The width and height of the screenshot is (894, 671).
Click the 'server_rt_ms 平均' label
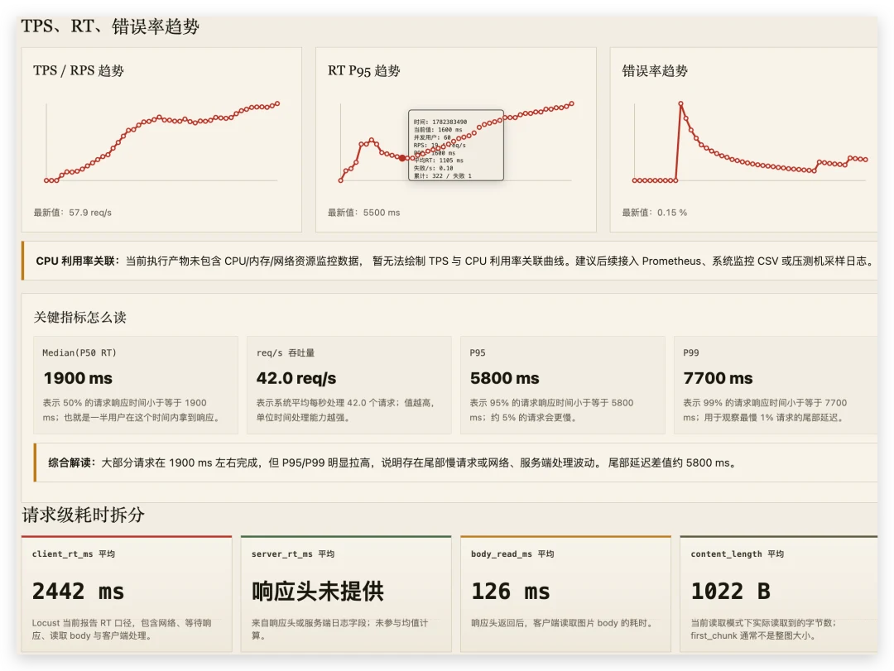[x=293, y=554]
